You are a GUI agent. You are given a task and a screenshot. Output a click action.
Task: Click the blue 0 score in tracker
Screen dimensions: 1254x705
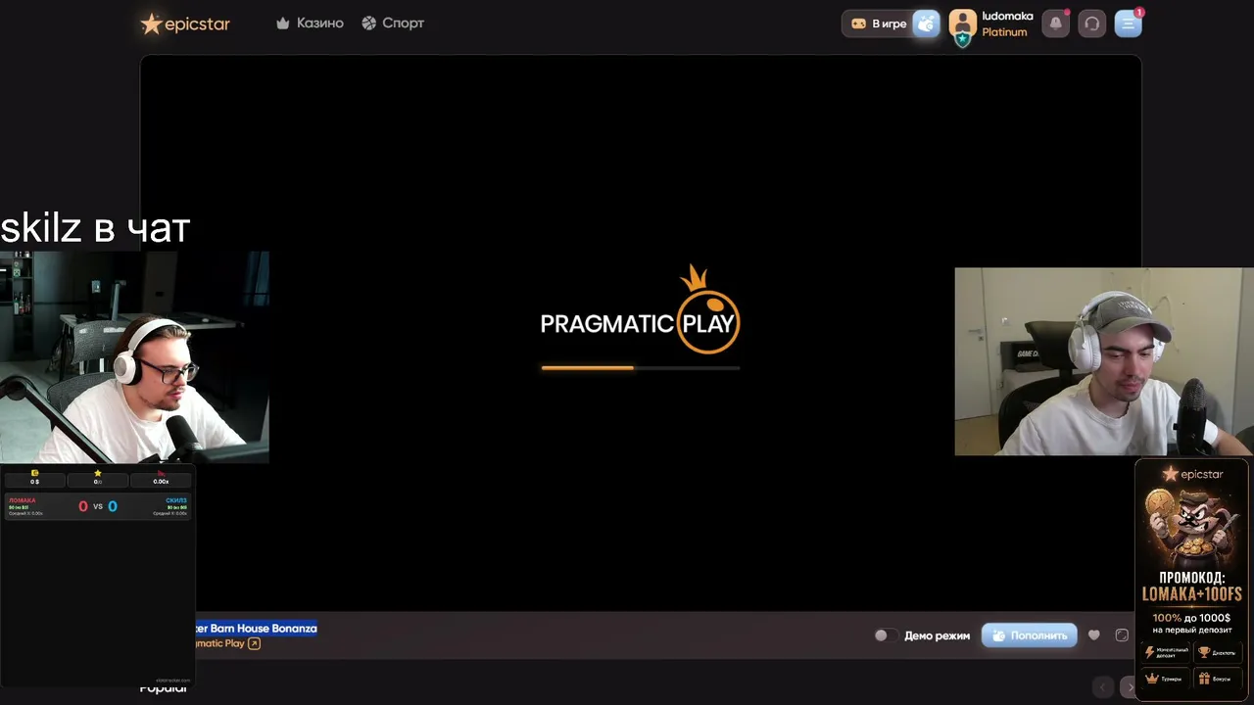click(x=113, y=506)
